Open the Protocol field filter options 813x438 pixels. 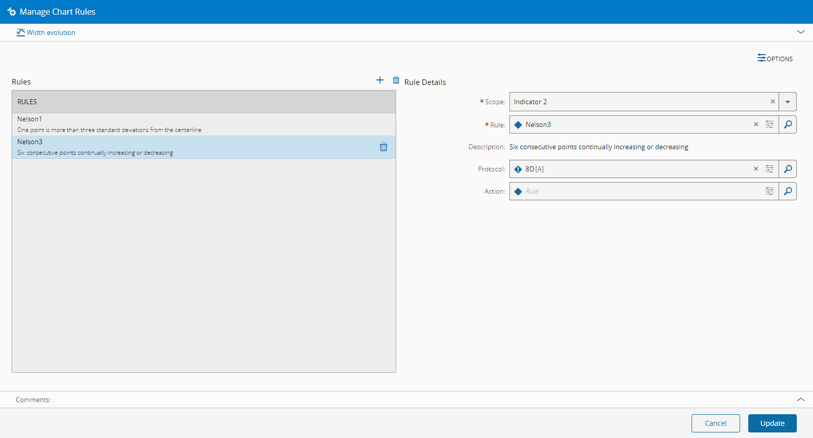tap(769, 169)
